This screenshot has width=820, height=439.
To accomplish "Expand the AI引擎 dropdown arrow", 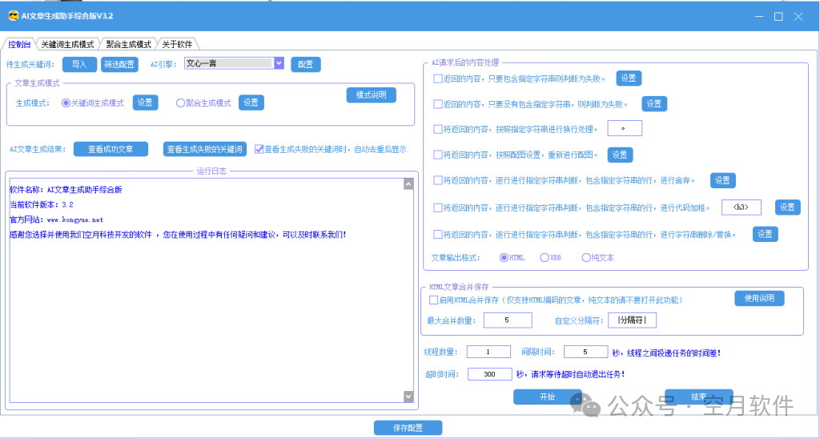I will click(279, 63).
